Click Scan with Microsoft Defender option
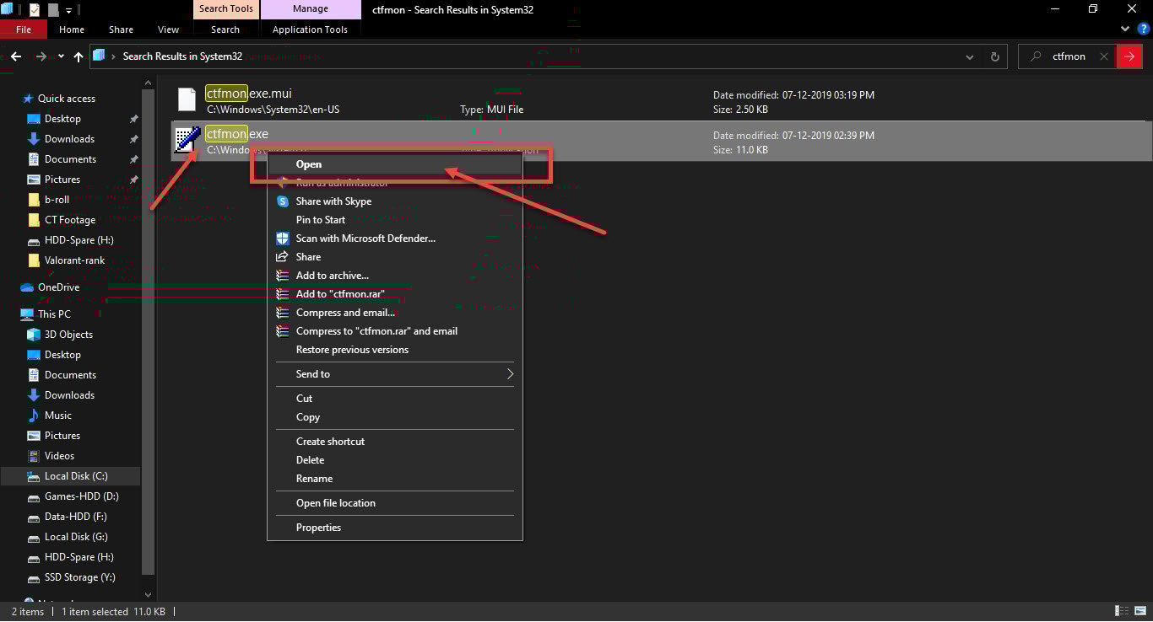The height and width of the screenshot is (622, 1153). (365, 238)
